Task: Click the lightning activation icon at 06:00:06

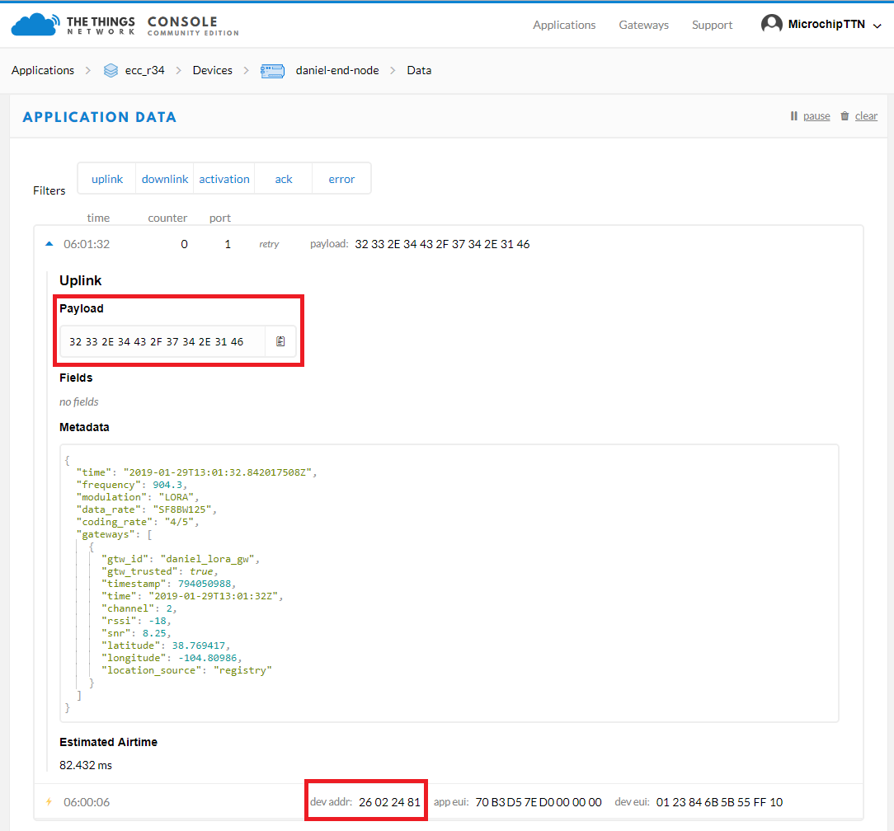Action: pos(49,802)
